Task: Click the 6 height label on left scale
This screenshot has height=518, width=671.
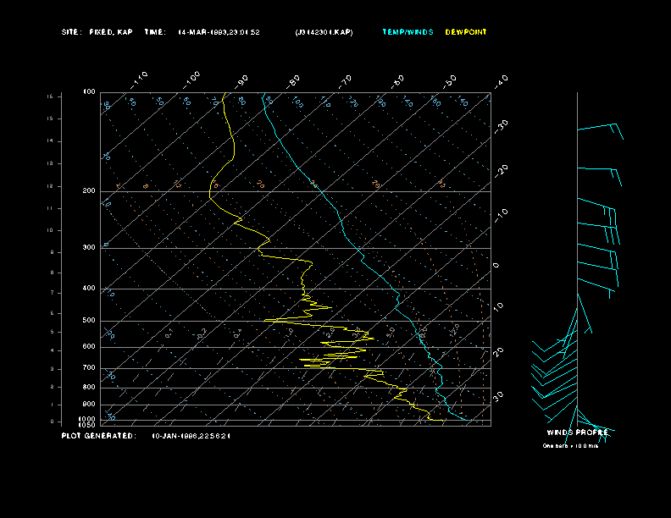Action: click(x=53, y=313)
